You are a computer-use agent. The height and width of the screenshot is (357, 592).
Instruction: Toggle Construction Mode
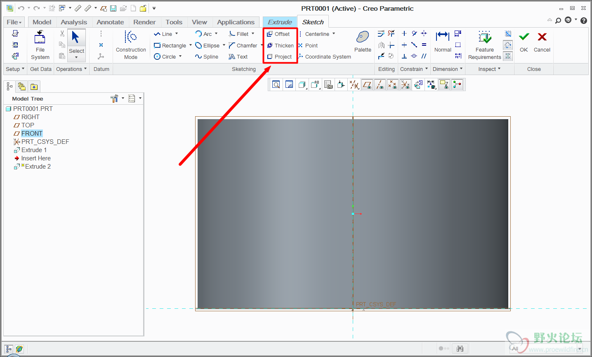tap(131, 45)
